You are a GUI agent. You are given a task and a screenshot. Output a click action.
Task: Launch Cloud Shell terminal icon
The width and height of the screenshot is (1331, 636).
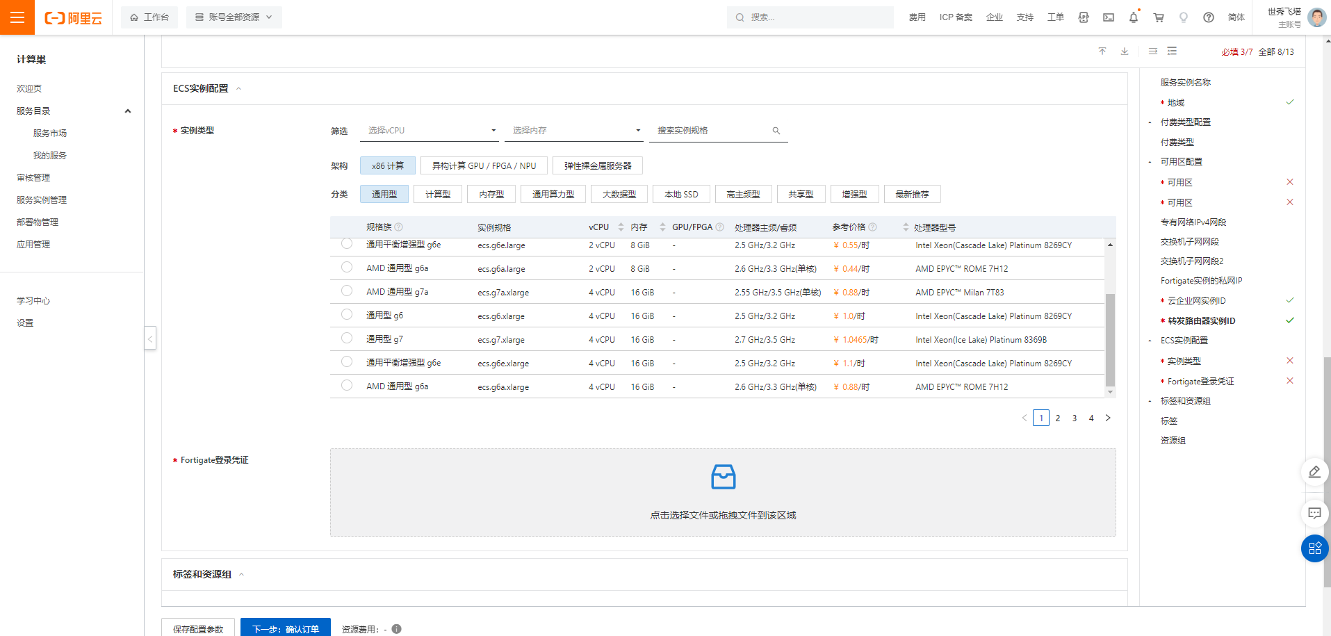coord(1109,17)
